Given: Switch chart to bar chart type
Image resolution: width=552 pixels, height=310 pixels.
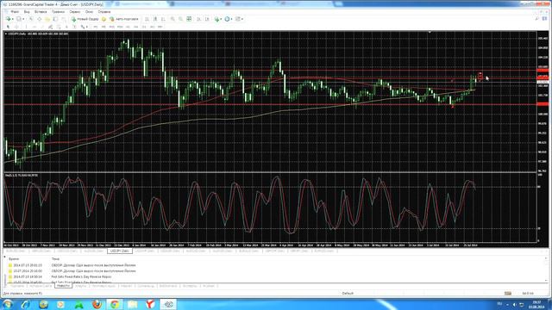Looking at the screenshot, I should coord(147,19).
